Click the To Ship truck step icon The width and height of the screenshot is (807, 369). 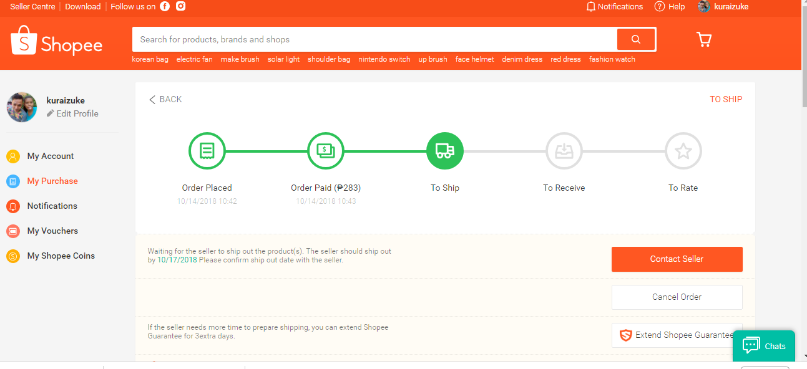(445, 150)
